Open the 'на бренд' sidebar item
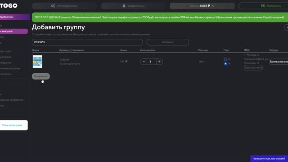 6,57
